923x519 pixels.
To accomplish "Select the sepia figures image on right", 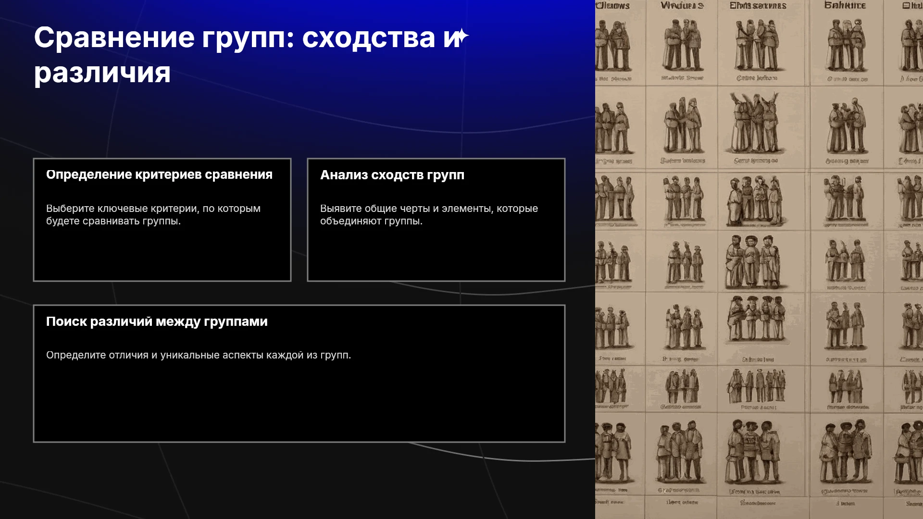I will click(759, 259).
